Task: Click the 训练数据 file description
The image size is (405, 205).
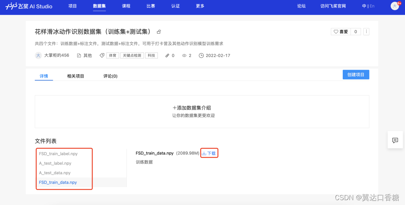Action: click(144, 162)
